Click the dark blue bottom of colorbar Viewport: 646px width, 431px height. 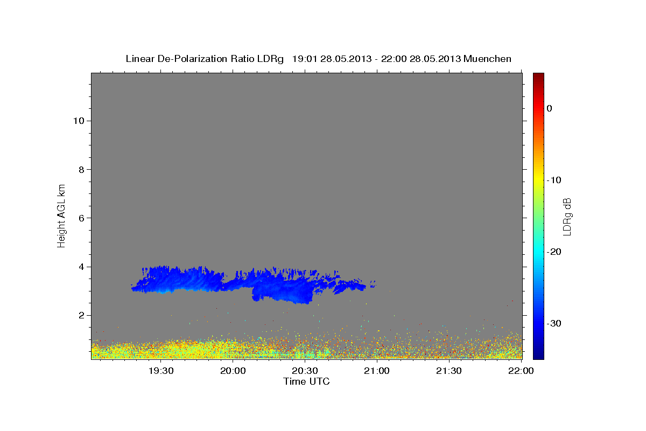tap(538, 353)
